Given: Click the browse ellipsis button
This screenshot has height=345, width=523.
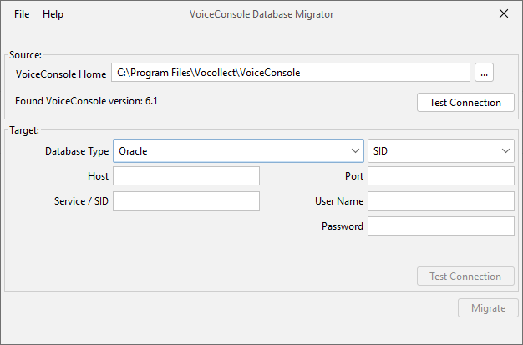Looking at the screenshot, I should 485,73.
